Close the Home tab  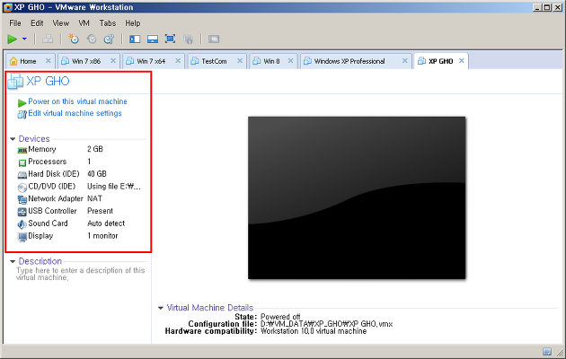click(x=48, y=61)
